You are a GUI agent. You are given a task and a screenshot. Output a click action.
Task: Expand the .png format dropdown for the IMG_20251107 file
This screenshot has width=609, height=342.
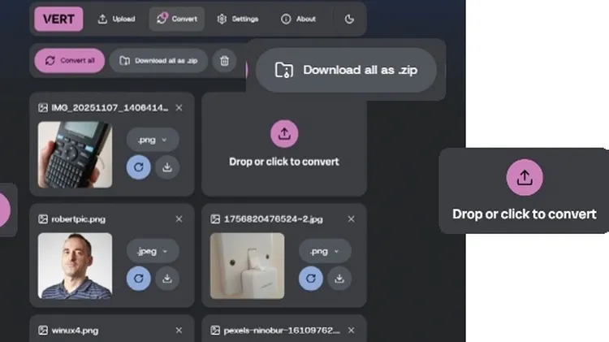coord(153,140)
